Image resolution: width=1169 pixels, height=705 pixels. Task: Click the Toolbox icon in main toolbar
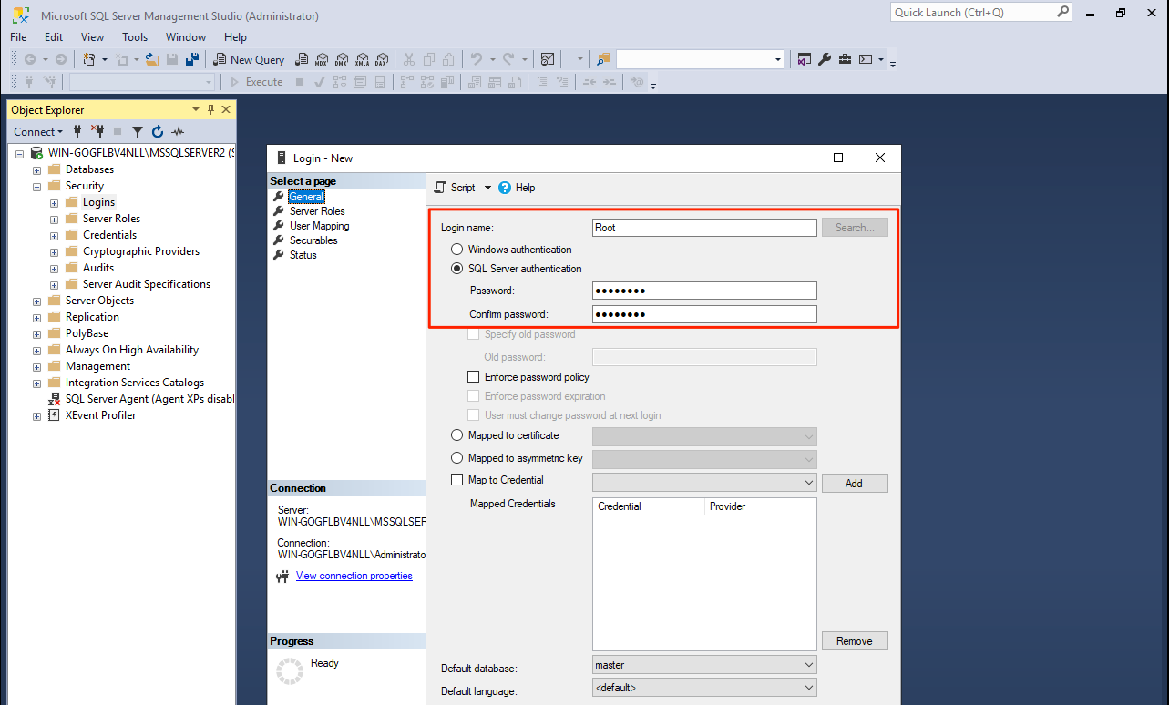coord(845,59)
